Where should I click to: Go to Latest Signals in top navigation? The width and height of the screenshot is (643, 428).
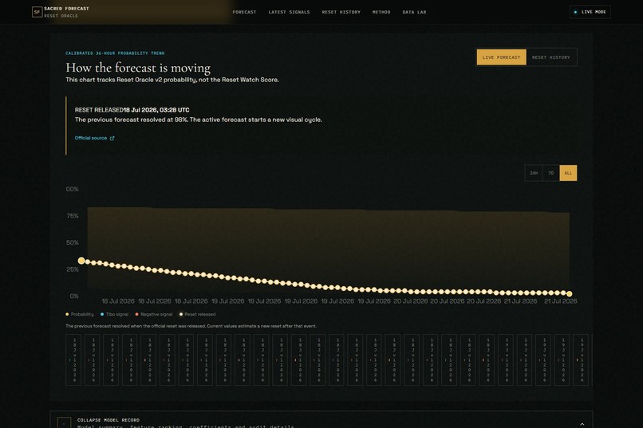(289, 12)
